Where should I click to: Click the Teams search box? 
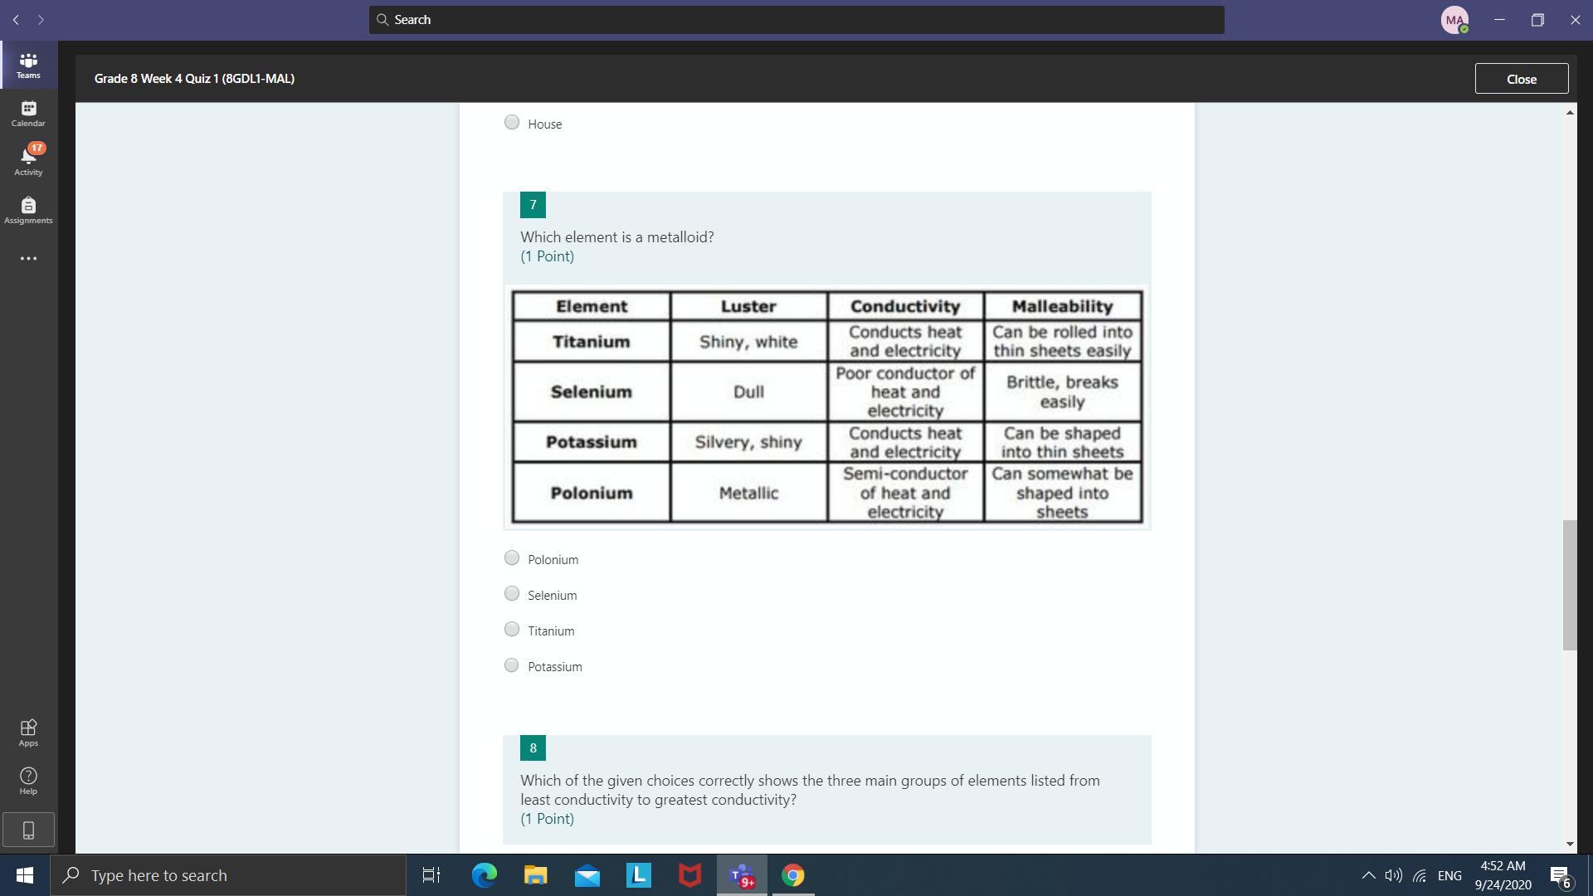(x=796, y=20)
